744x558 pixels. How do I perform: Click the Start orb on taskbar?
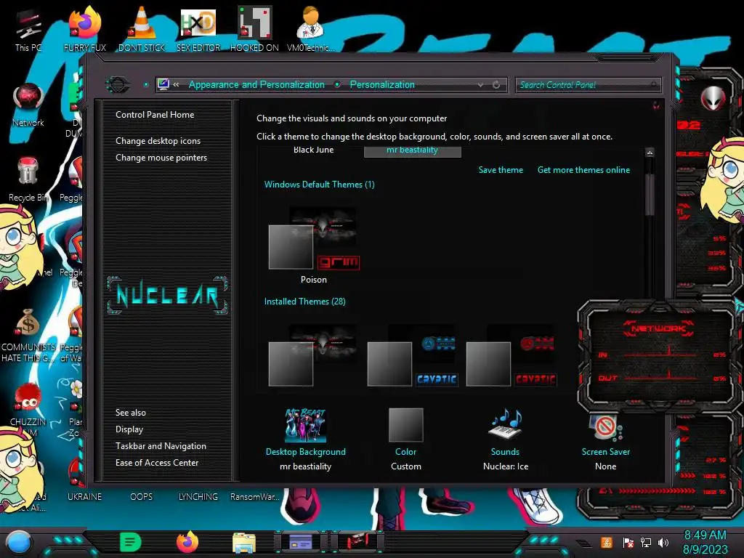[19, 542]
